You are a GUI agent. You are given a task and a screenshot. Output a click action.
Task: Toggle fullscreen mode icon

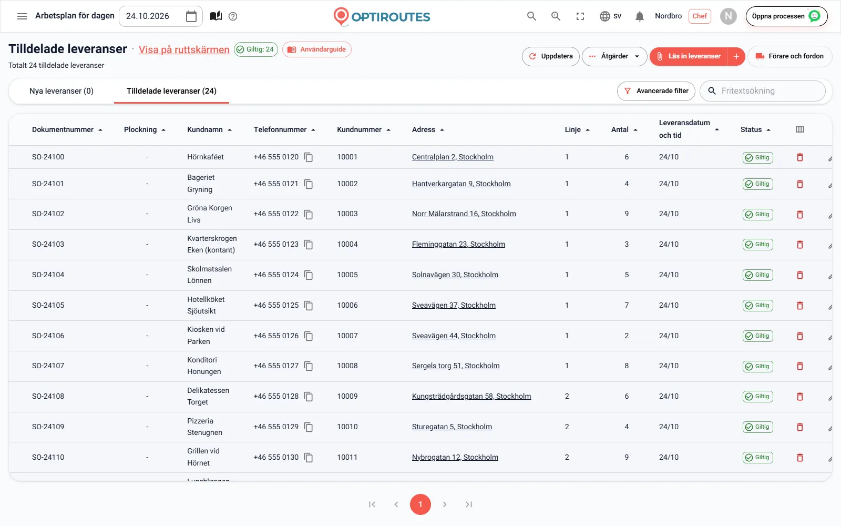tap(580, 16)
